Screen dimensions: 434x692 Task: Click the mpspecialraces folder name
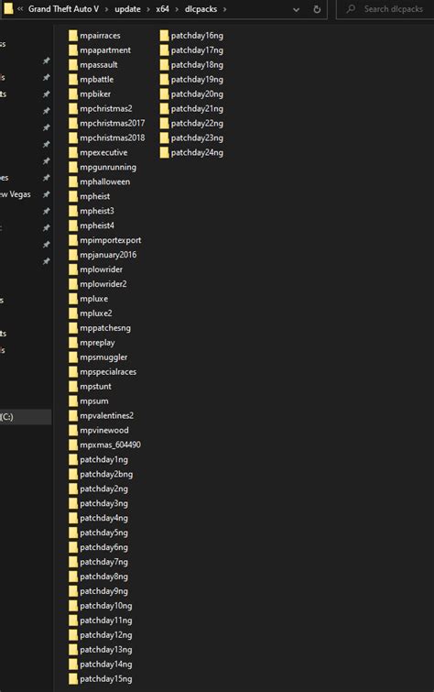pyautogui.click(x=108, y=371)
